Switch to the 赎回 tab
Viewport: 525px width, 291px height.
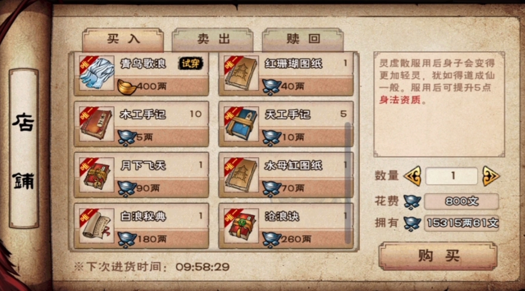[x=303, y=39]
